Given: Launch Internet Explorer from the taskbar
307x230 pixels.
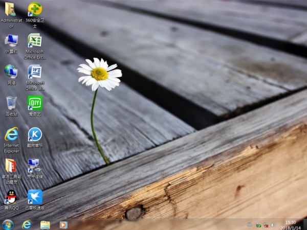Looking at the screenshot, I should pyautogui.click(x=27, y=225).
